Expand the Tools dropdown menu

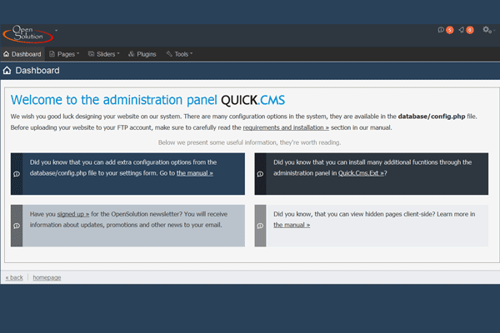click(x=179, y=54)
